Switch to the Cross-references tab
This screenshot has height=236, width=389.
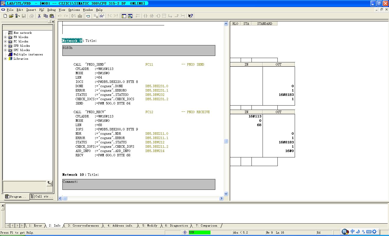[x=83, y=225]
